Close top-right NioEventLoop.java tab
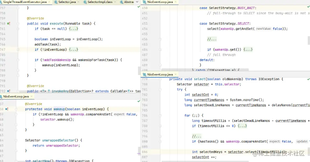The width and height of the screenshot is (310, 162). [x=176, y=2]
